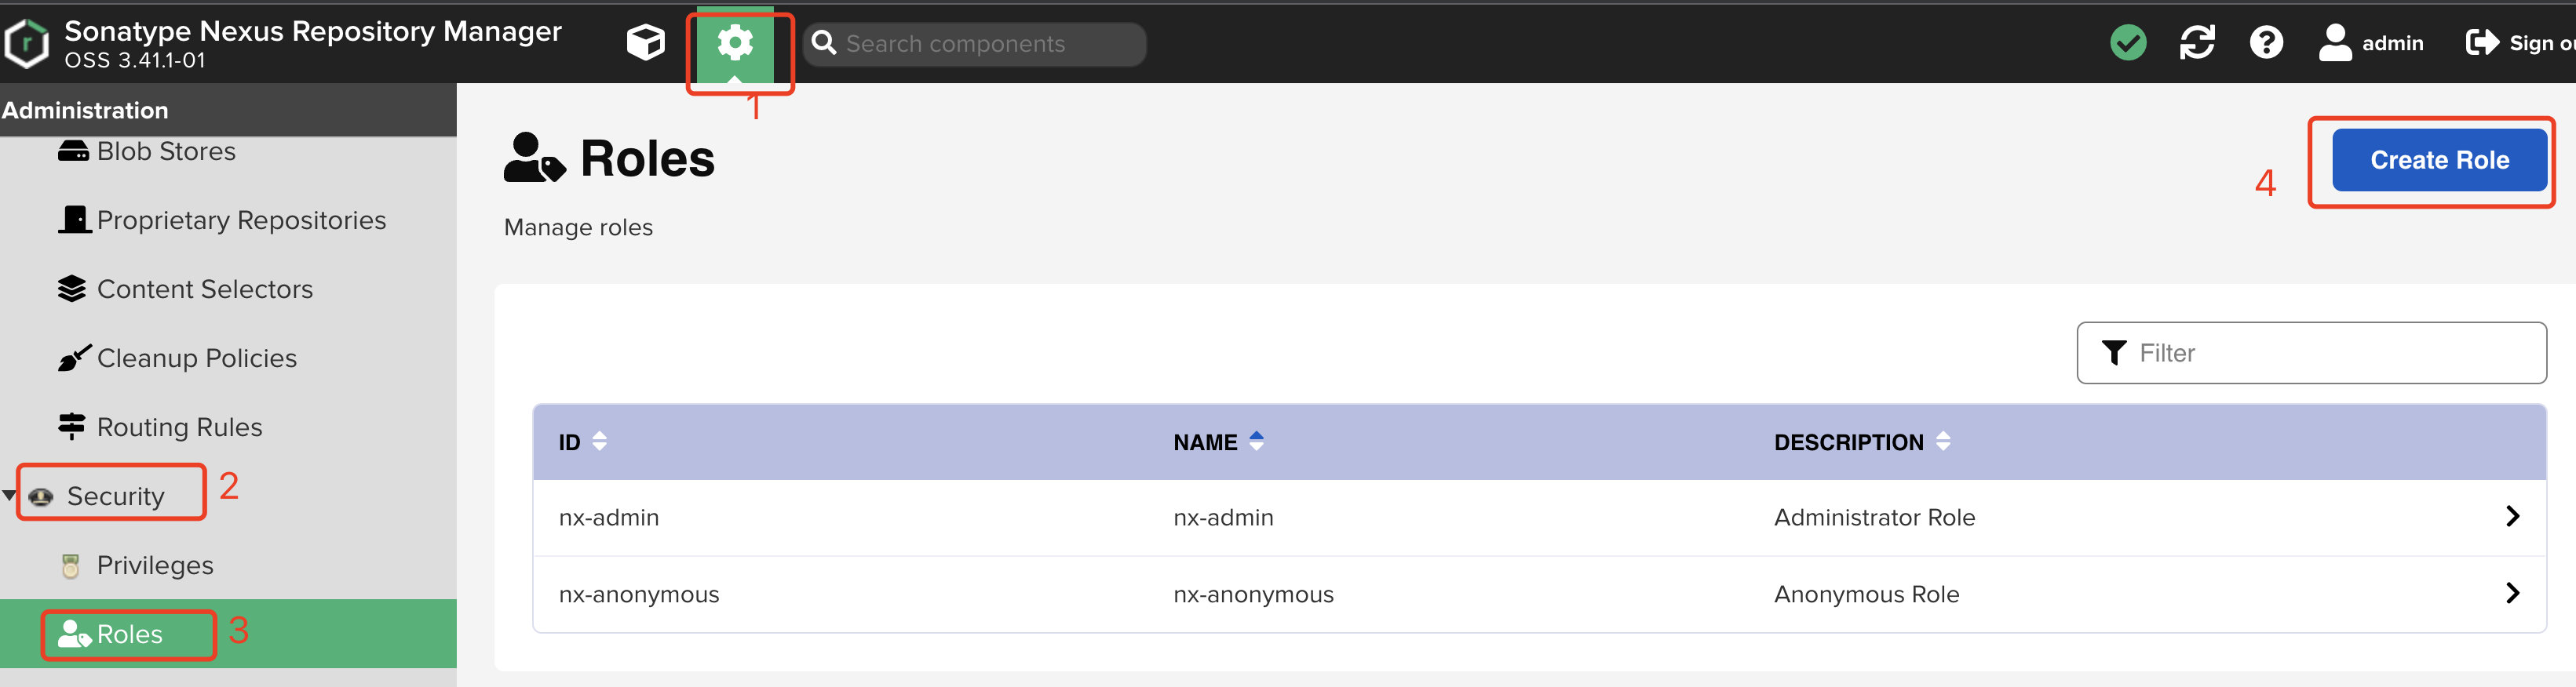
Task: Click the Create Role button
Action: pyautogui.click(x=2439, y=160)
